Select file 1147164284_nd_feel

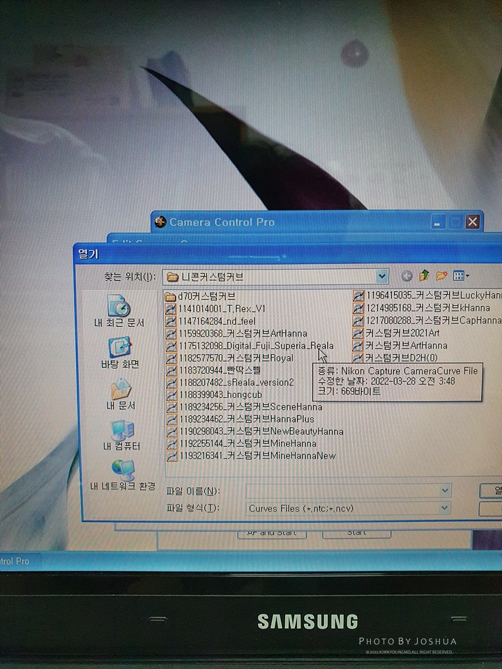tap(211, 321)
